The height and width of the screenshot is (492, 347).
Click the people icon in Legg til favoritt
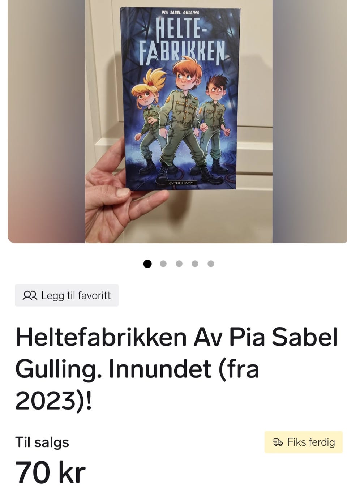[x=30, y=296]
